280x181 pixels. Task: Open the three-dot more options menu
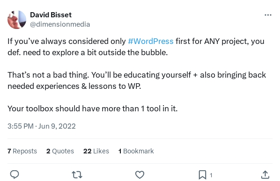point(268,15)
